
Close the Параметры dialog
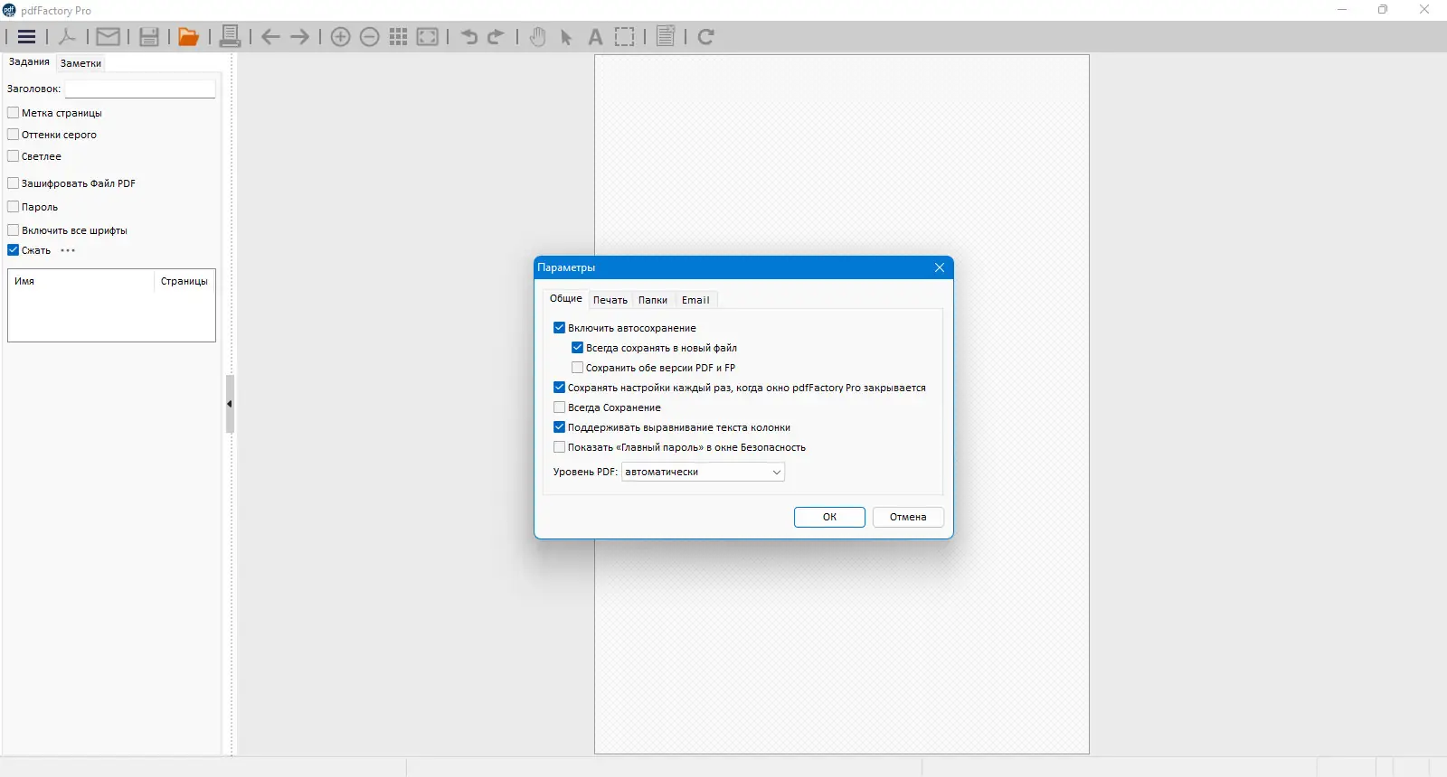[x=940, y=267]
